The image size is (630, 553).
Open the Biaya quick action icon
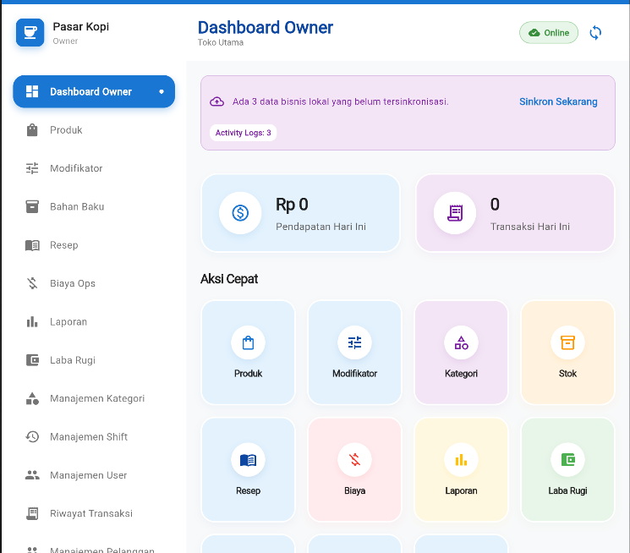click(355, 460)
